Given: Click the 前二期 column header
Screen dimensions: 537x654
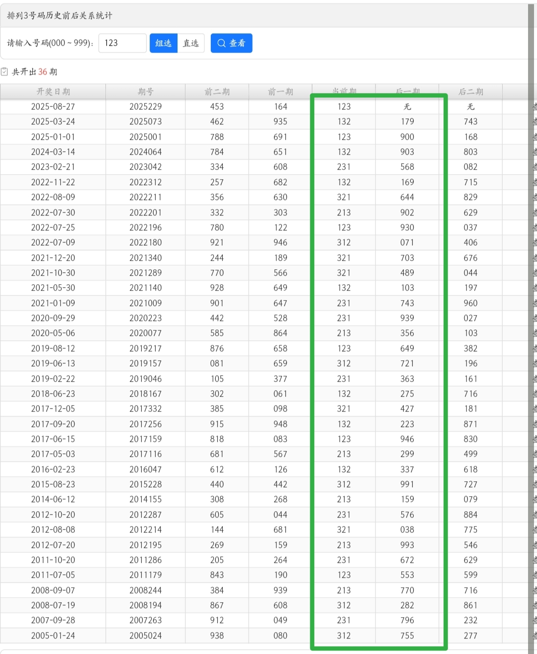Looking at the screenshot, I should [x=217, y=92].
